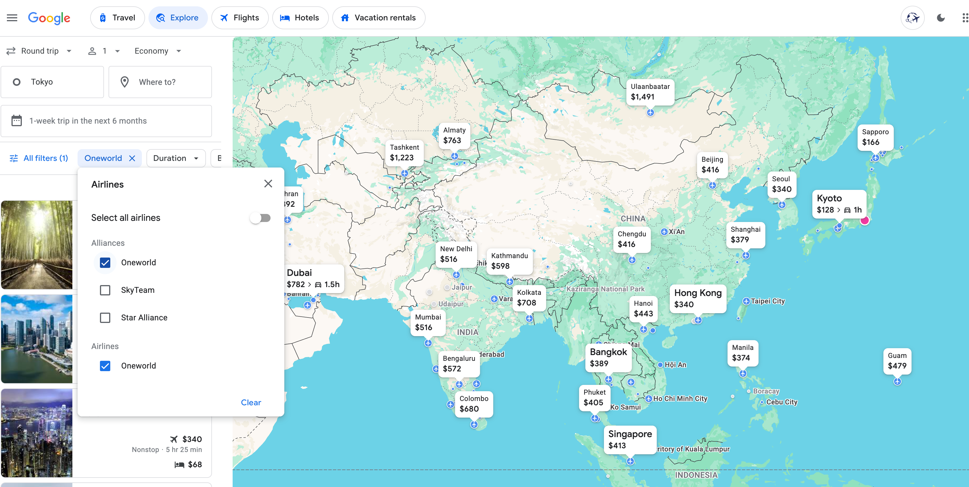Image resolution: width=969 pixels, height=487 pixels.
Task: Open the Oneworld airlines filter chip
Action: point(103,158)
